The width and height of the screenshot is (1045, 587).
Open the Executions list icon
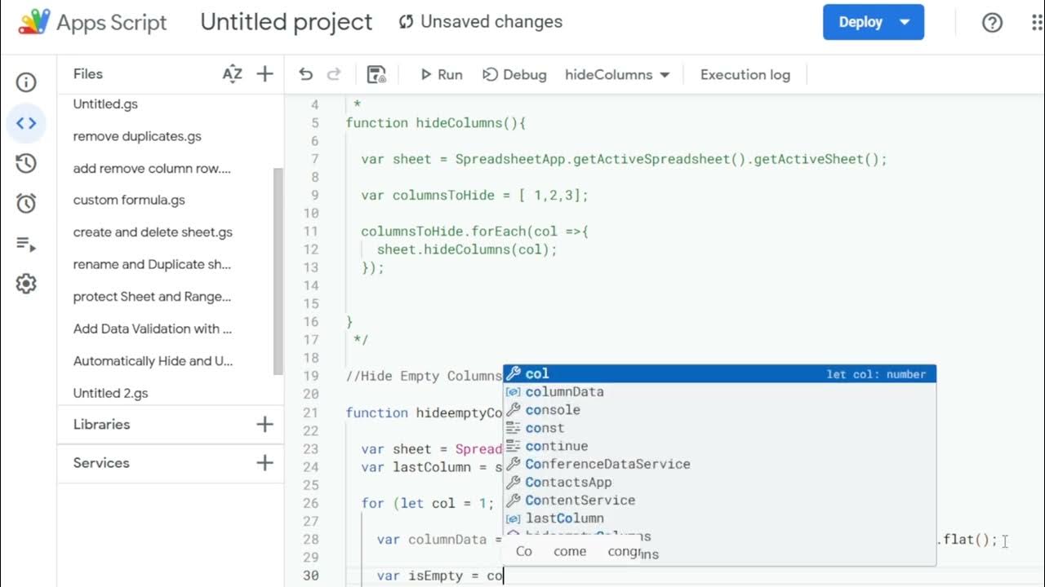tap(26, 244)
